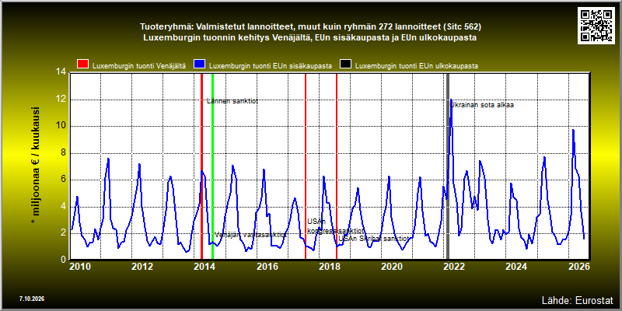Click the 'Ukrainan sota alkaa' annotation label

click(482, 105)
